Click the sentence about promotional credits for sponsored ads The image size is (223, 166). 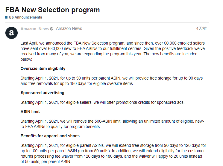tap(102, 102)
